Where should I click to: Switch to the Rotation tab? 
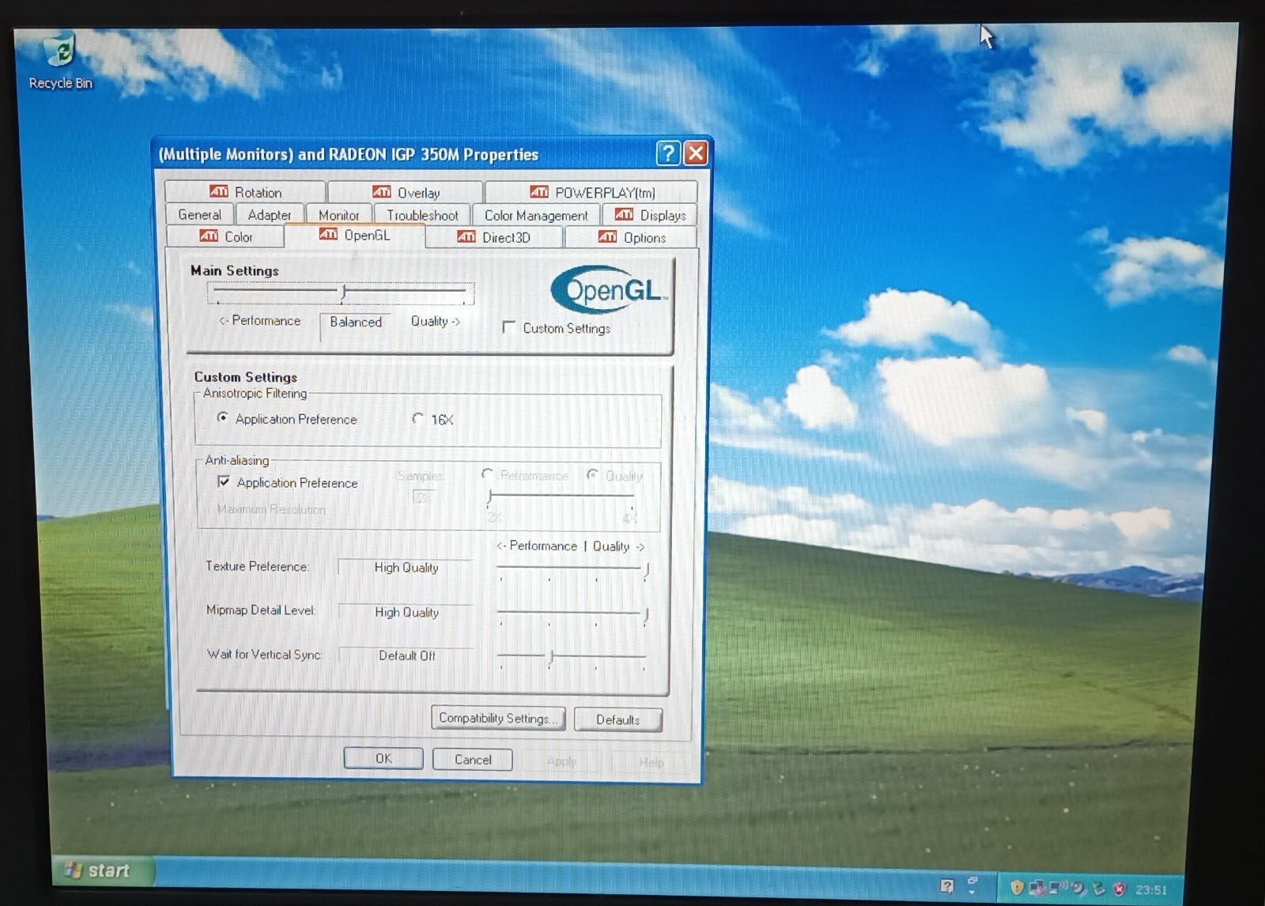245,192
